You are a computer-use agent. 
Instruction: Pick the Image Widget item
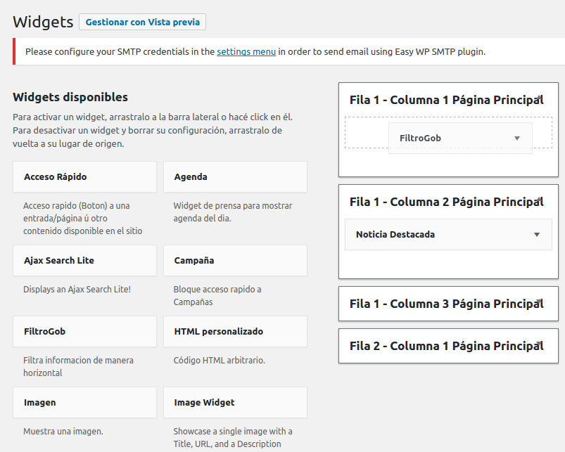235,402
